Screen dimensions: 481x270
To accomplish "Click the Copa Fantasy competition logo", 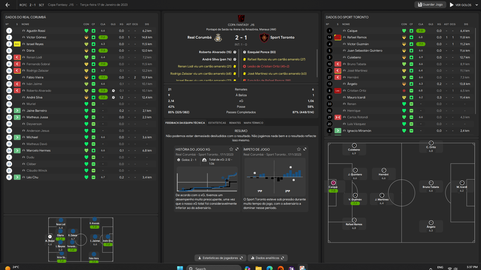I will (x=241, y=18).
